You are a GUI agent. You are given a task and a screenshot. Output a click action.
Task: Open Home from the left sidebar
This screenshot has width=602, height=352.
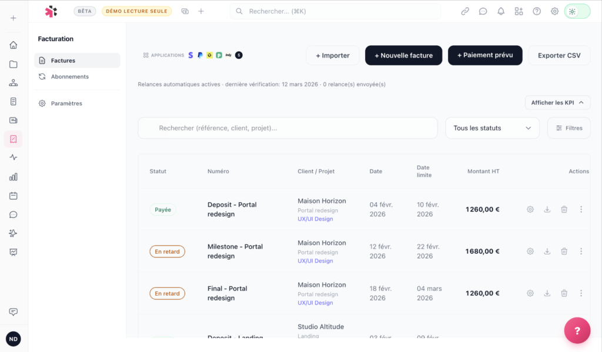13,45
